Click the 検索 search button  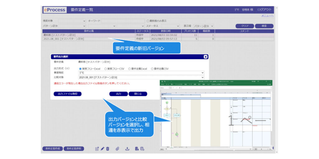264,26
